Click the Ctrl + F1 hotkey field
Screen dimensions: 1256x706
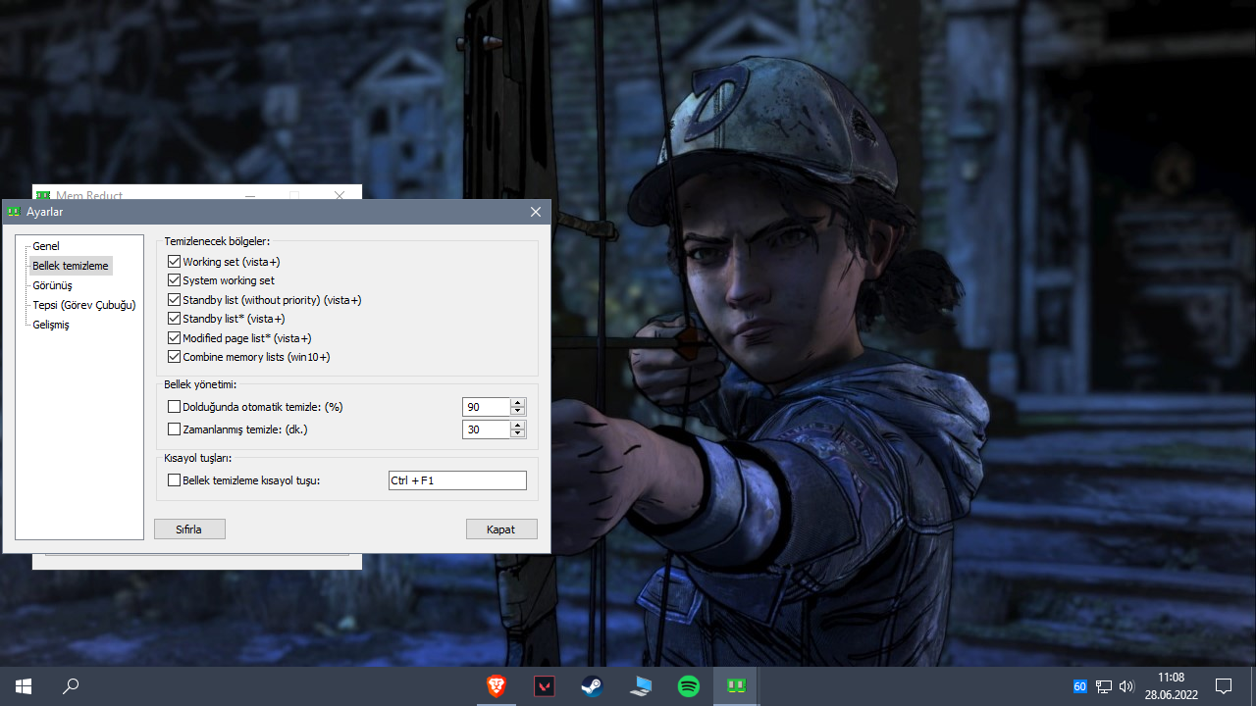(457, 480)
